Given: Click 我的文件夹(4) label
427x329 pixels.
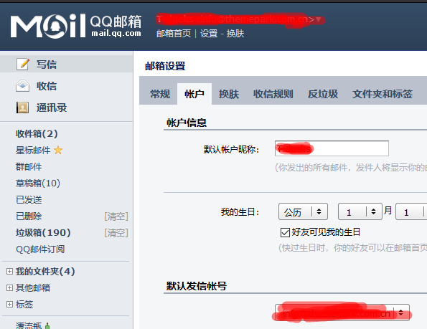Looking at the screenshot, I should [x=45, y=272].
